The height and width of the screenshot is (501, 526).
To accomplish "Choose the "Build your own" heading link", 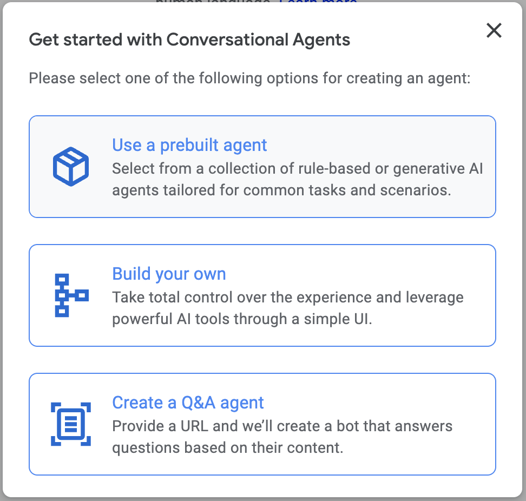I will point(169,274).
